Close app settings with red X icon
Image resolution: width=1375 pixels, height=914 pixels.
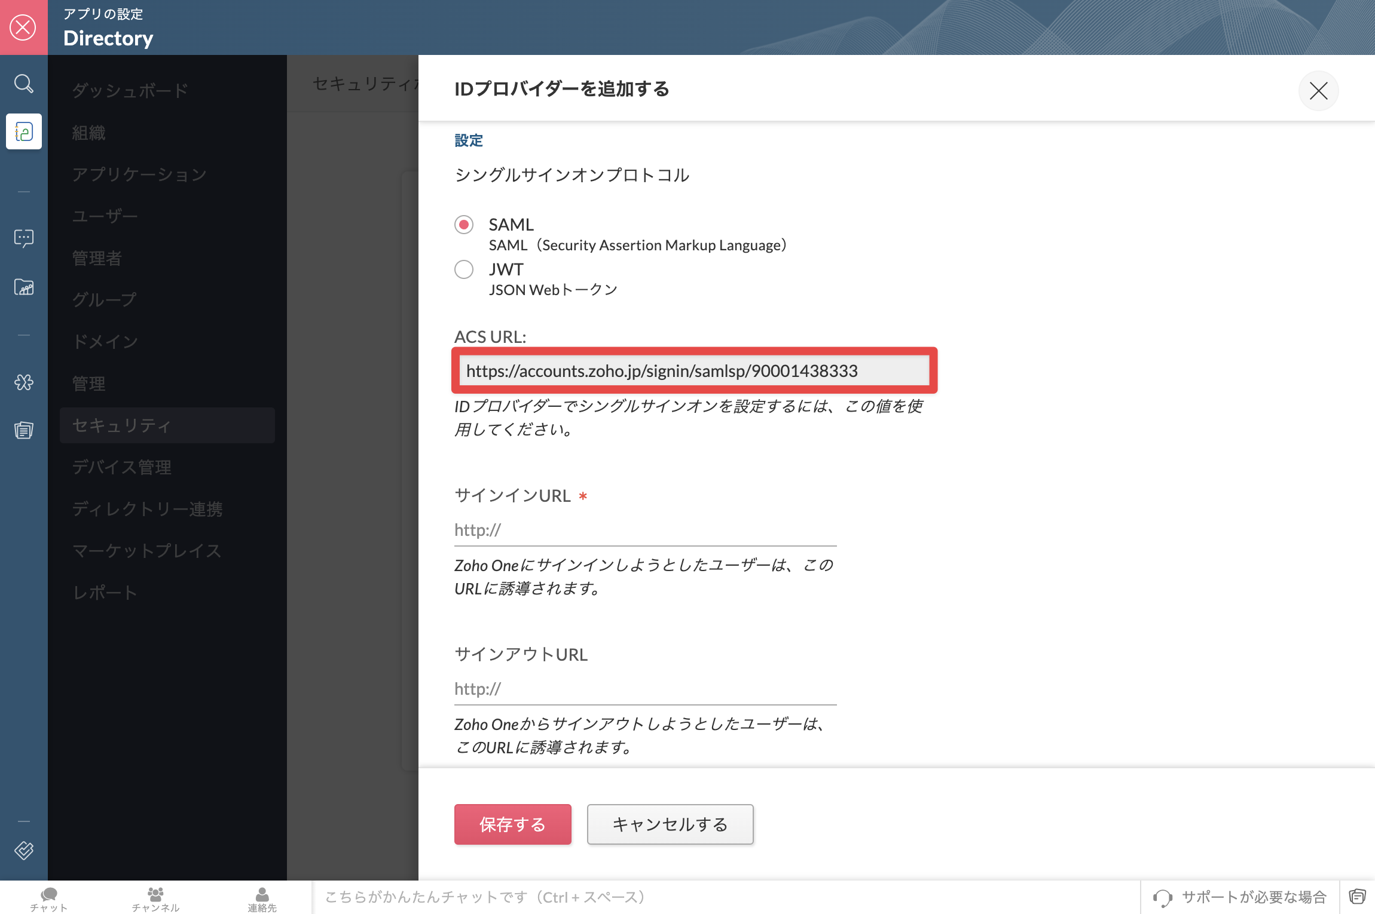(x=23, y=27)
